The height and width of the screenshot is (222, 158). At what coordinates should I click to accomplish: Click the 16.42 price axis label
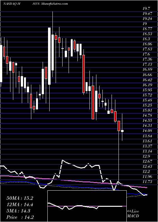[147, 80]
